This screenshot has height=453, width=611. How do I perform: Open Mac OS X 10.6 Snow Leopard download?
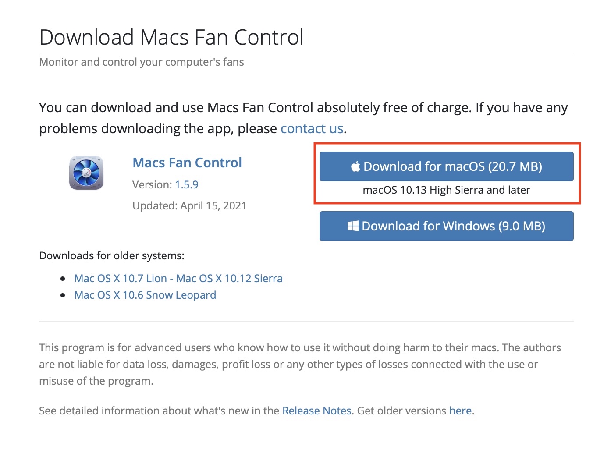[145, 295]
